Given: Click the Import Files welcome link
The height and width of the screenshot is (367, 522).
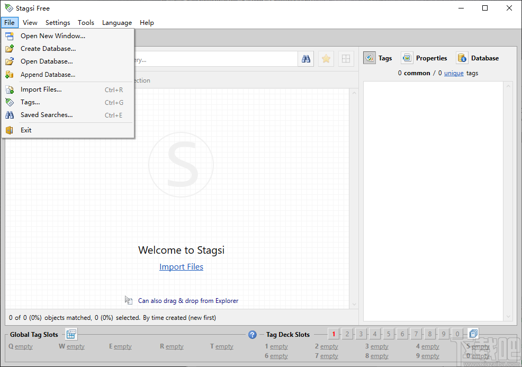Looking at the screenshot, I should [181, 267].
